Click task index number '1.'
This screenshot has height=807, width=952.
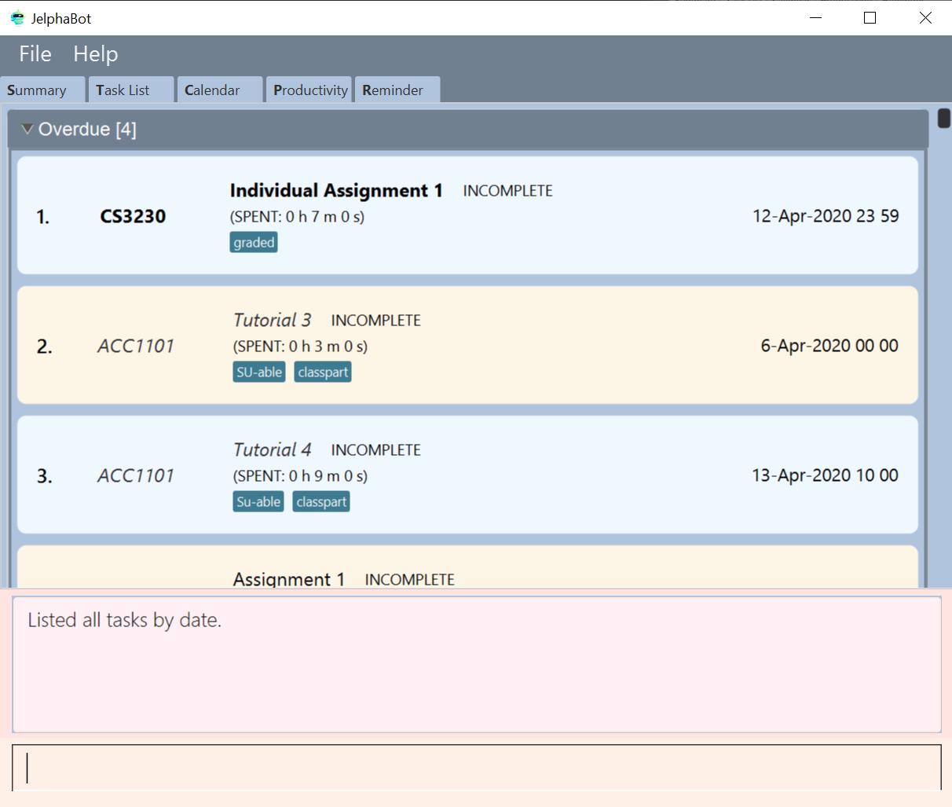pyautogui.click(x=43, y=218)
